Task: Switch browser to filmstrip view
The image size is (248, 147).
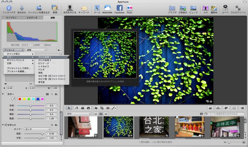Action: [96, 114]
